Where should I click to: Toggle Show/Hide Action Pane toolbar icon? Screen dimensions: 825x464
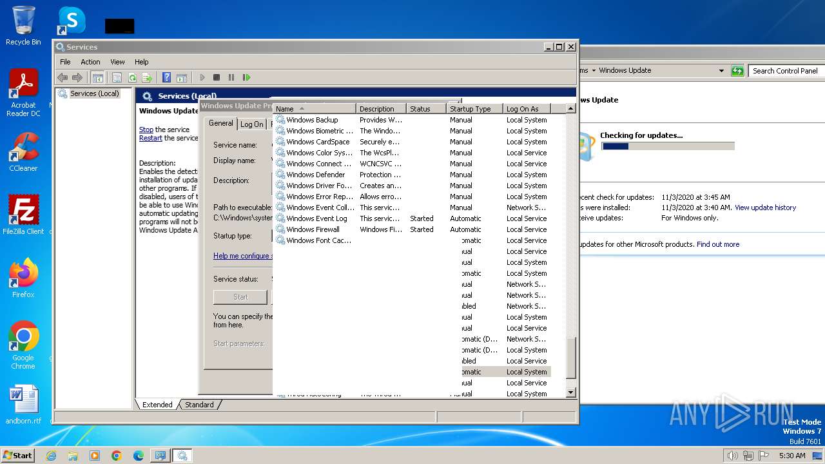[x=182, y=77]
